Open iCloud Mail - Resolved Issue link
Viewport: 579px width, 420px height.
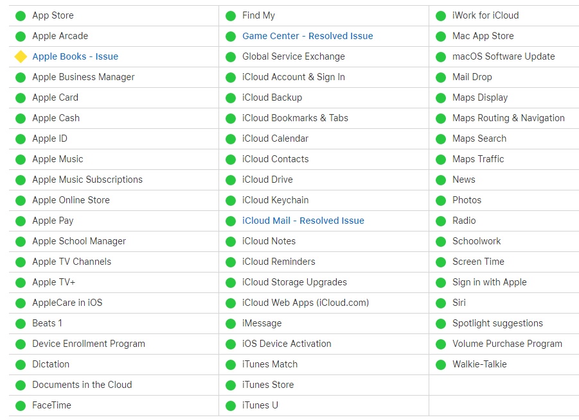[303, 221]
